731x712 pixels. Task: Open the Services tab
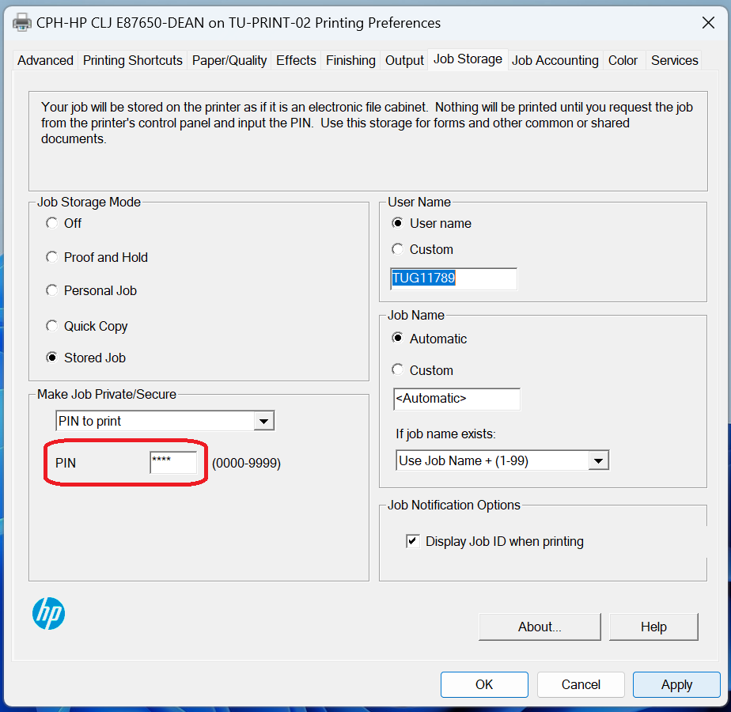tap(674, 61)
